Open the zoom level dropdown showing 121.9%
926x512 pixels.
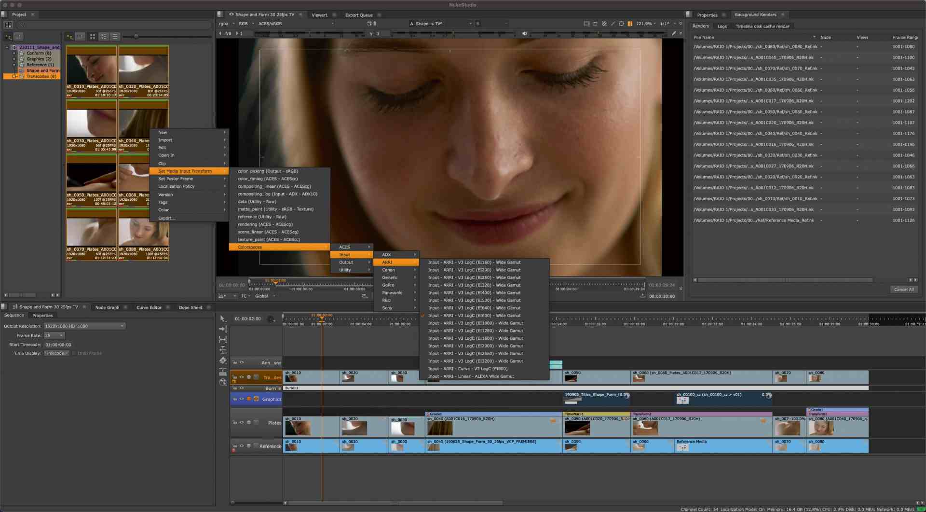[645, 23]
